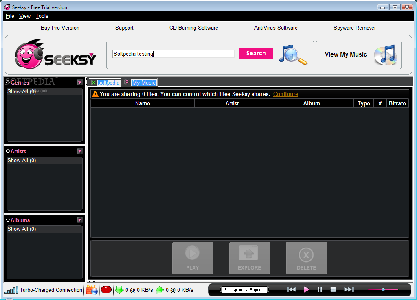Click the large PLAY button

point(193,258)
